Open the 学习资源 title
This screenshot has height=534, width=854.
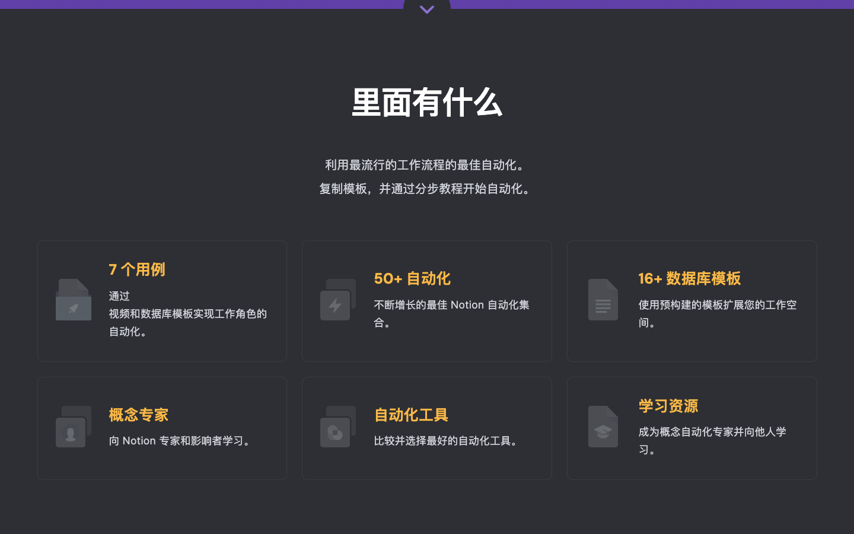(x=668, y=406)
